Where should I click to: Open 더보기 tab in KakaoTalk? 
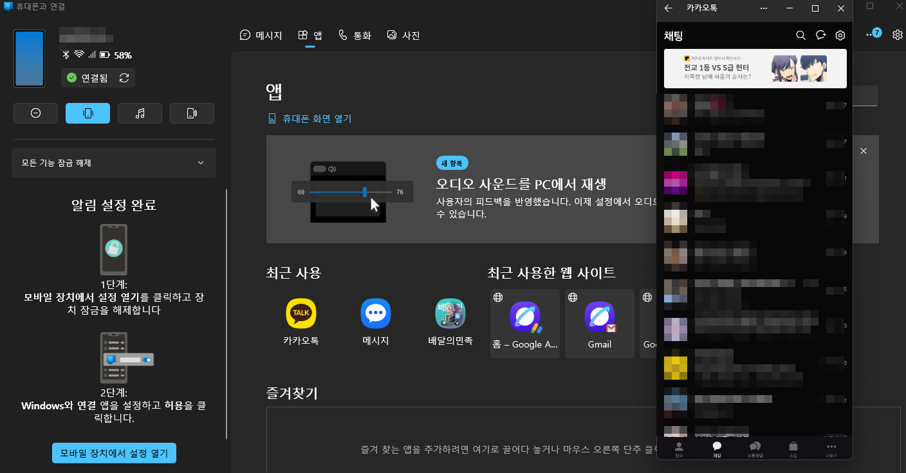(831, 449)
